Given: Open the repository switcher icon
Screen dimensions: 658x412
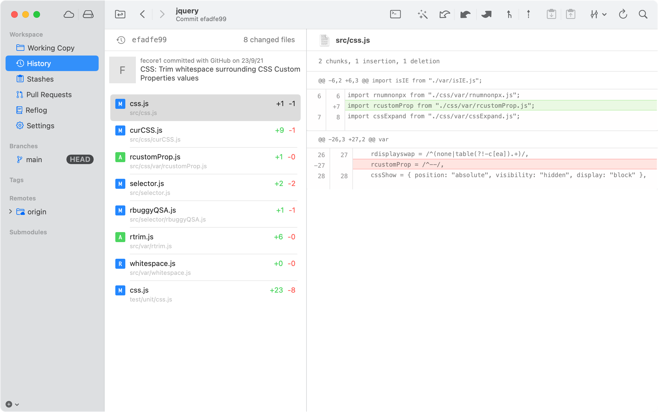Looking at the screenshot, I should tap(120, 14).
